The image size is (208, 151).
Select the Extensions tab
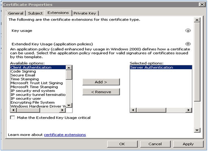[58, 13]
